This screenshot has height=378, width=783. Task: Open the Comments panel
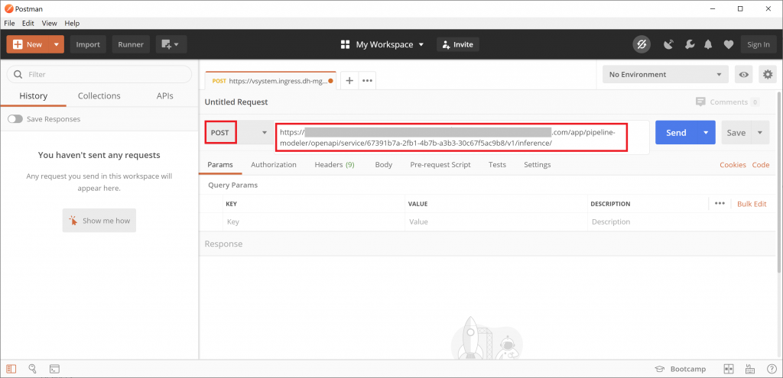point(728,102)
